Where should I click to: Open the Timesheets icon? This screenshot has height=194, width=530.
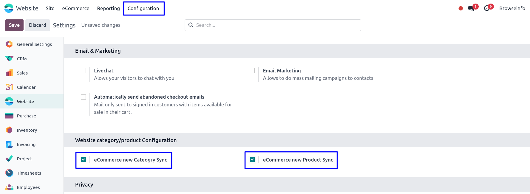9,173
